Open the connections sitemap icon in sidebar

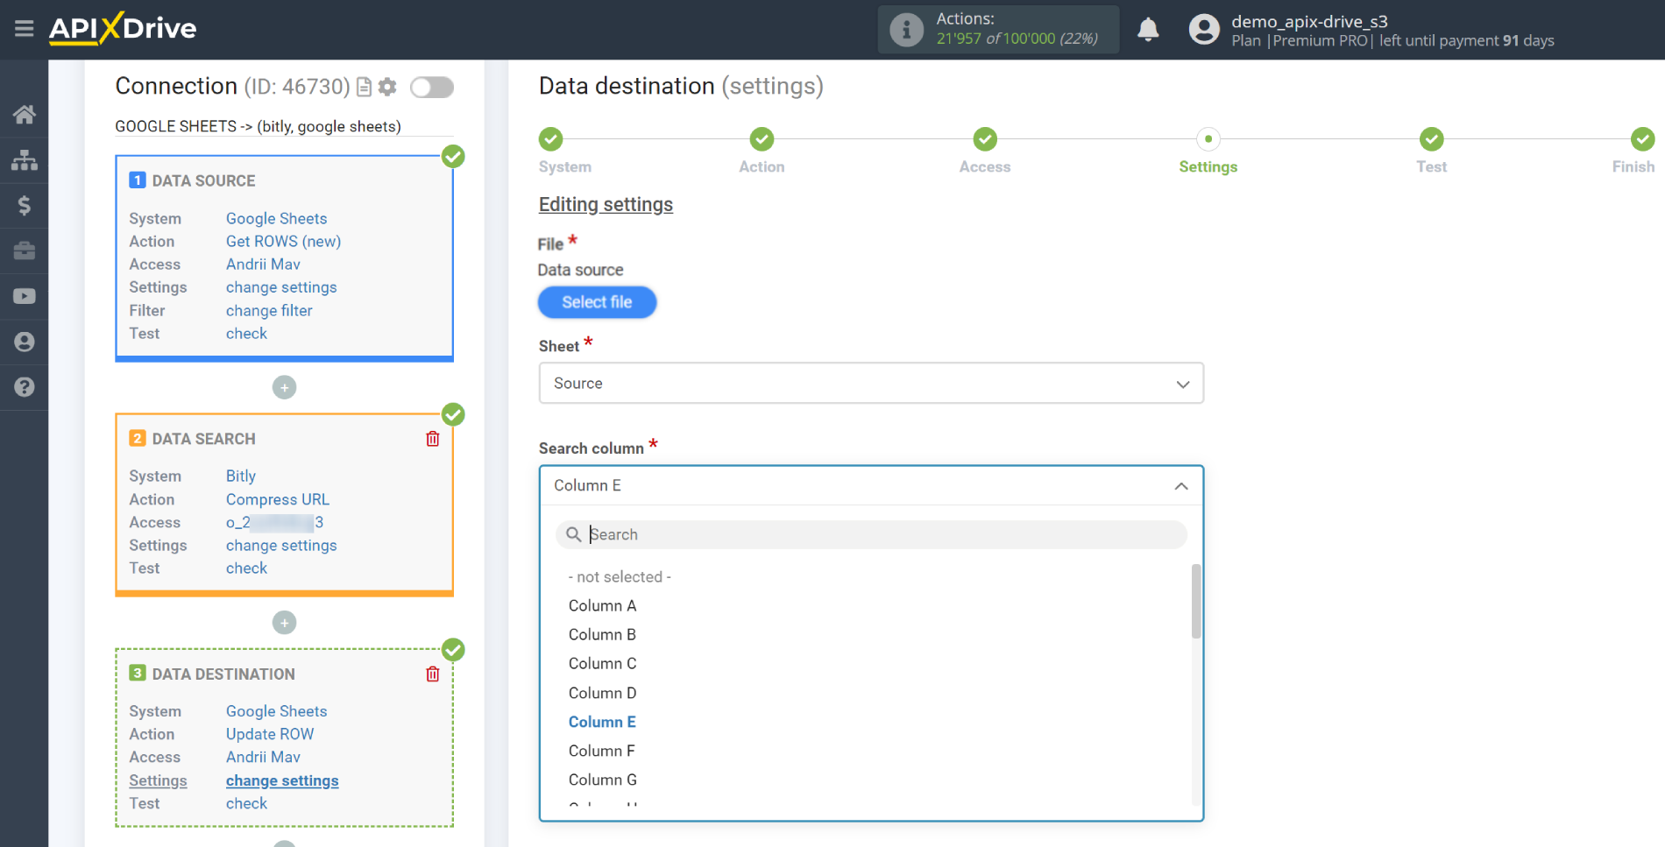click(25, 160)
